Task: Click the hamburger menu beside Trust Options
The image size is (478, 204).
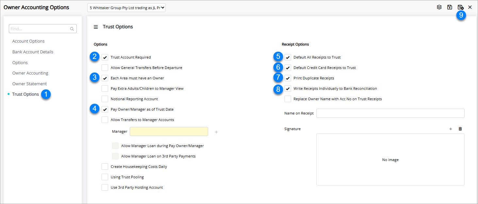Action: [x=96, y=27]
